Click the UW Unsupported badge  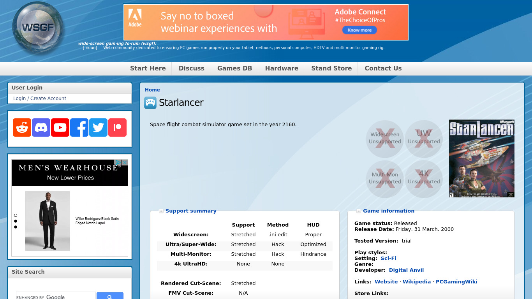click(x=424, y=139)
